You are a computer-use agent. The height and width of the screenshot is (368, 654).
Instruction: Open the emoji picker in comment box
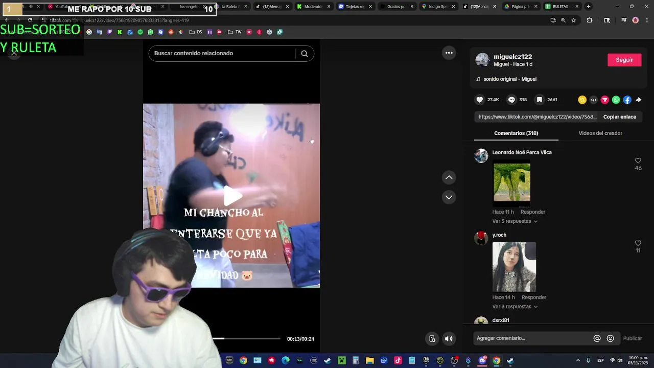click(610, 338)
